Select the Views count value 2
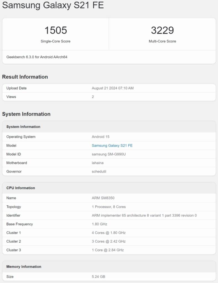This screenshot has width=218, height=283. tap(93, 97)
